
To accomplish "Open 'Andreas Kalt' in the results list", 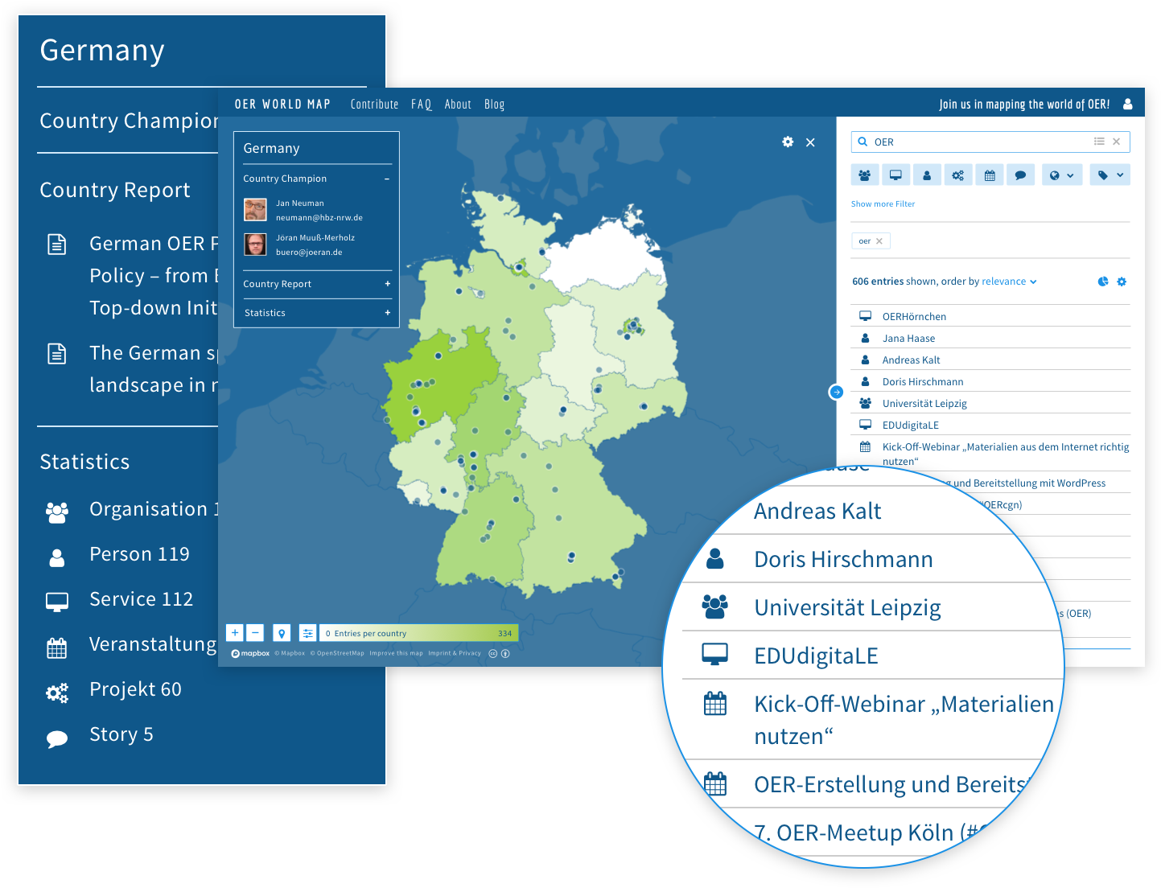I will [911, 360].
